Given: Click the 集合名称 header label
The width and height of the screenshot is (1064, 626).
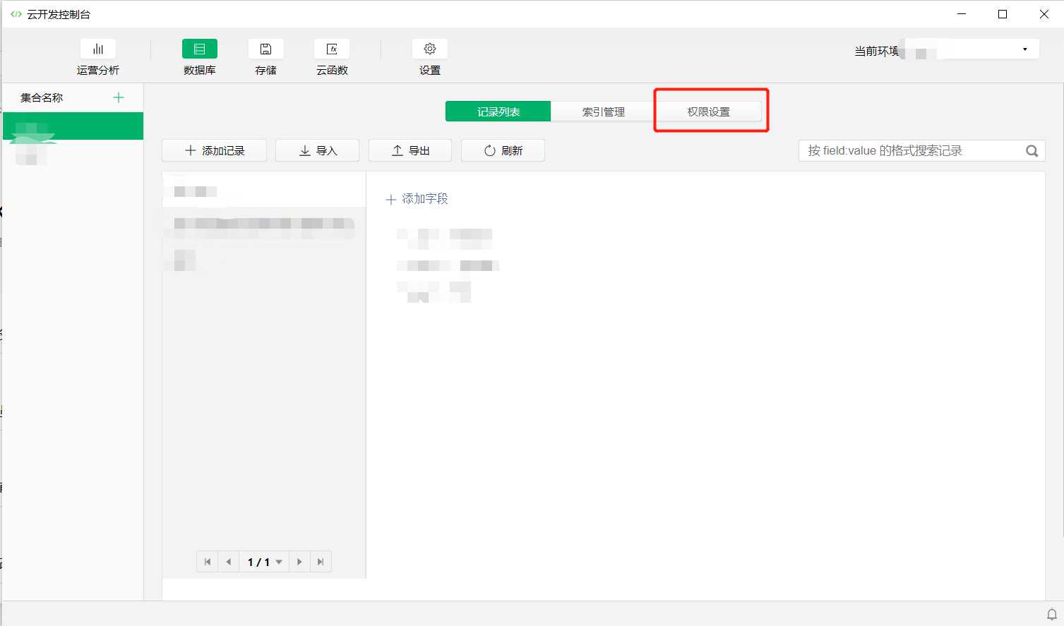Looking at the screenshot, I should (x=42, y=97).
